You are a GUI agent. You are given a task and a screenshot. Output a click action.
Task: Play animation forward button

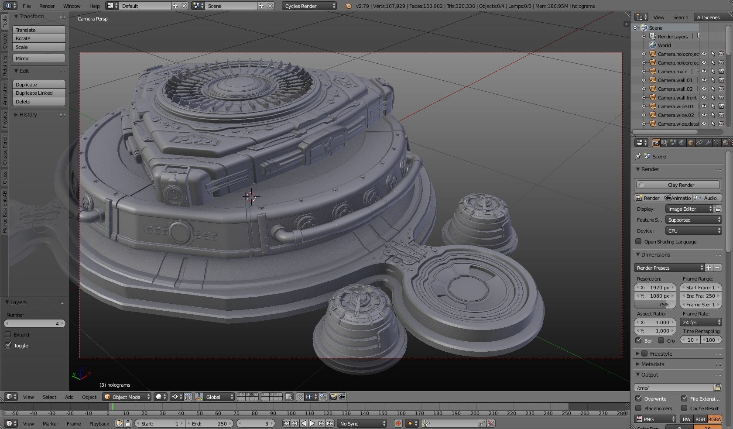coord(312,423)
